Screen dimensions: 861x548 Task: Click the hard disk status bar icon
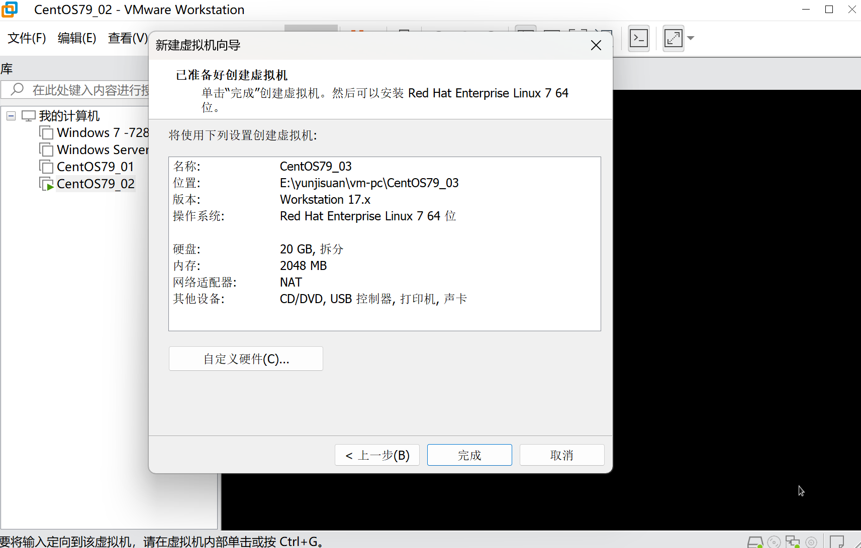click(755, 542)
